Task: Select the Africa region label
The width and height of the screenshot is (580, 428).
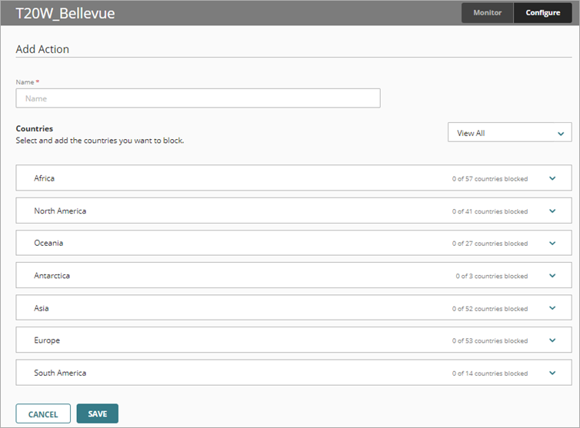Action: point(45,178)
